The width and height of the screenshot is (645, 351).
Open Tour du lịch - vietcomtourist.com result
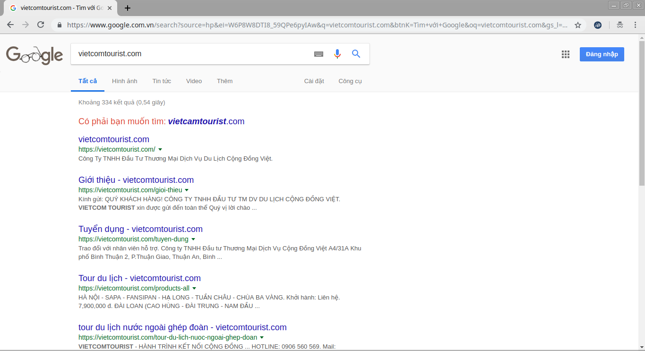[139, 278]
